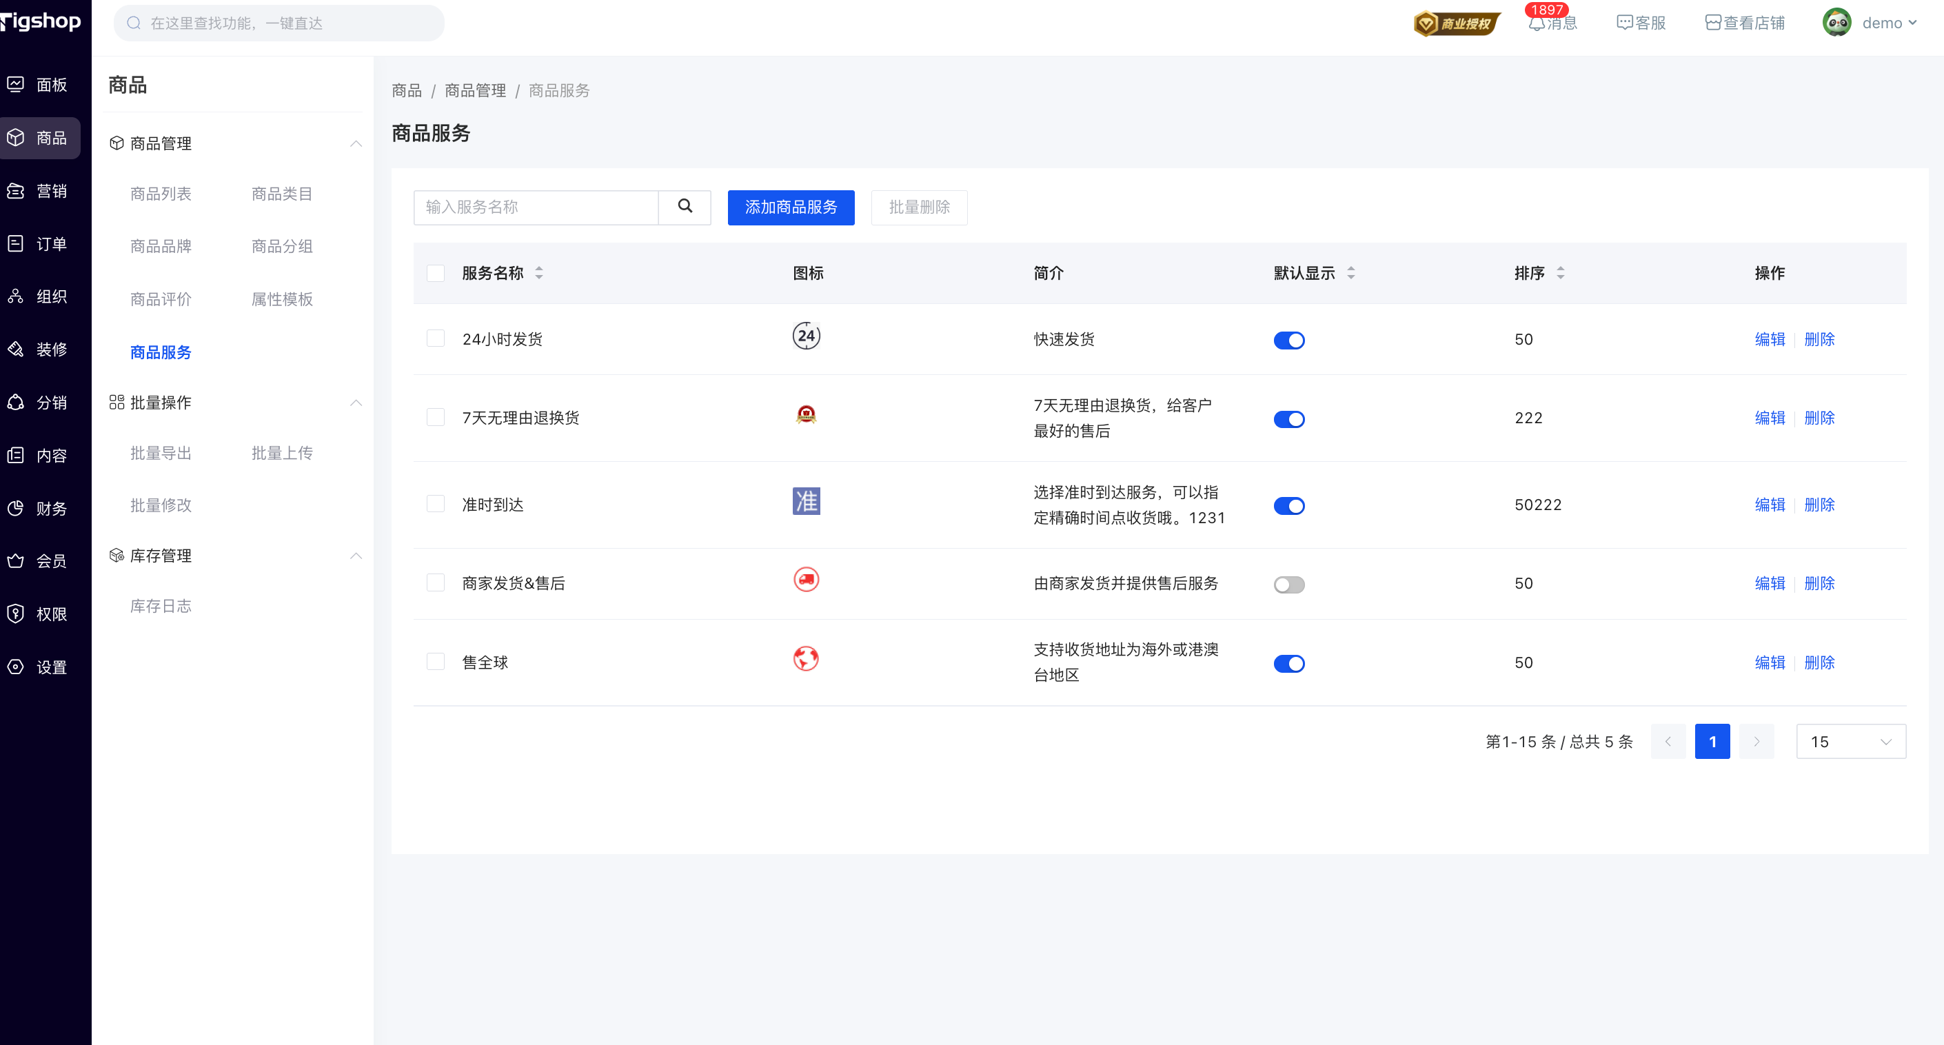Focus the 输入服务名称 search field
Viewport: 1944px width, 1045px height.
point(536,207)
